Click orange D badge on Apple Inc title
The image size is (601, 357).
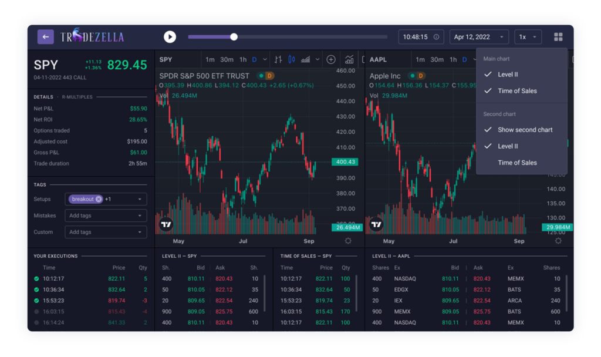(x=420, y=76)
